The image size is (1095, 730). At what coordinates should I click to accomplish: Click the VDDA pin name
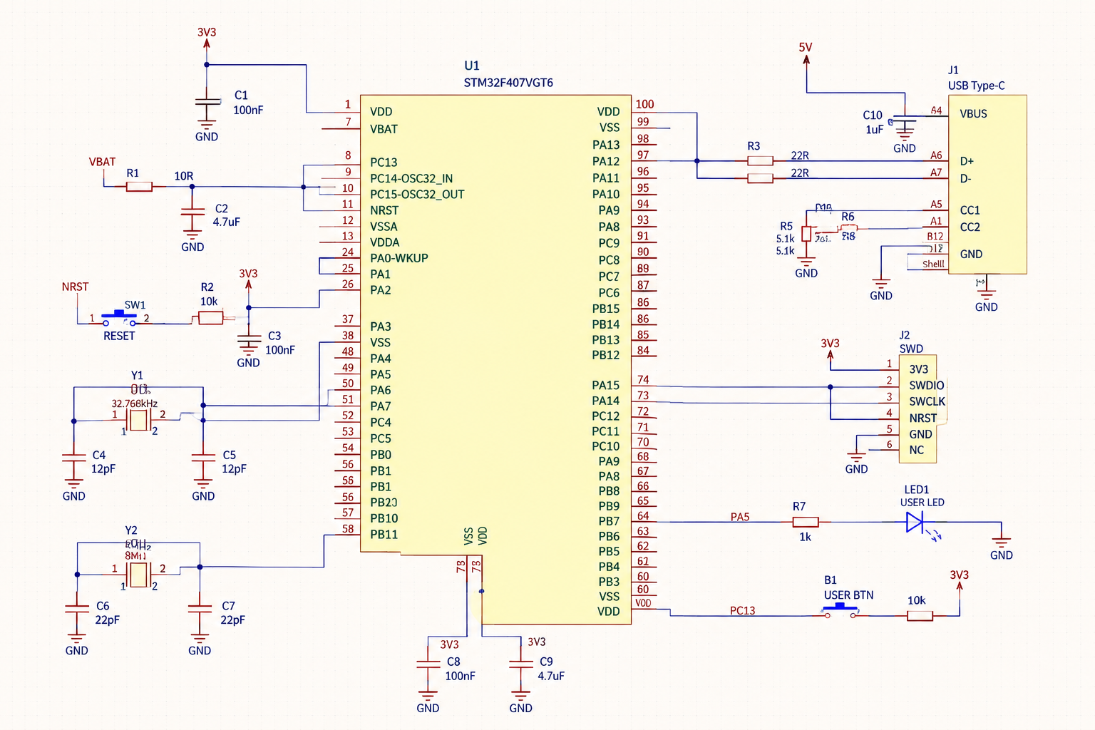click(385, 242)
